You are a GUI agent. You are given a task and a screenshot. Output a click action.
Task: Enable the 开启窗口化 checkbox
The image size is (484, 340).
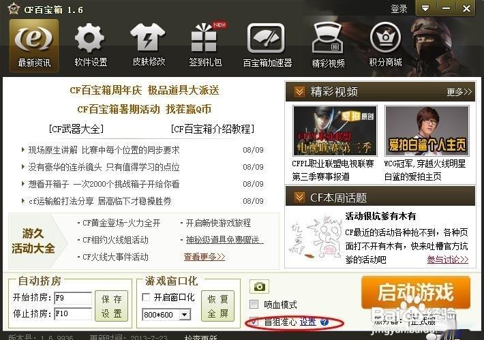tap(146, 298)
